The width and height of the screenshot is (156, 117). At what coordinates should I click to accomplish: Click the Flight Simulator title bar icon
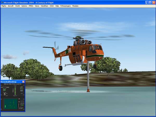click(x=2, y=2)
